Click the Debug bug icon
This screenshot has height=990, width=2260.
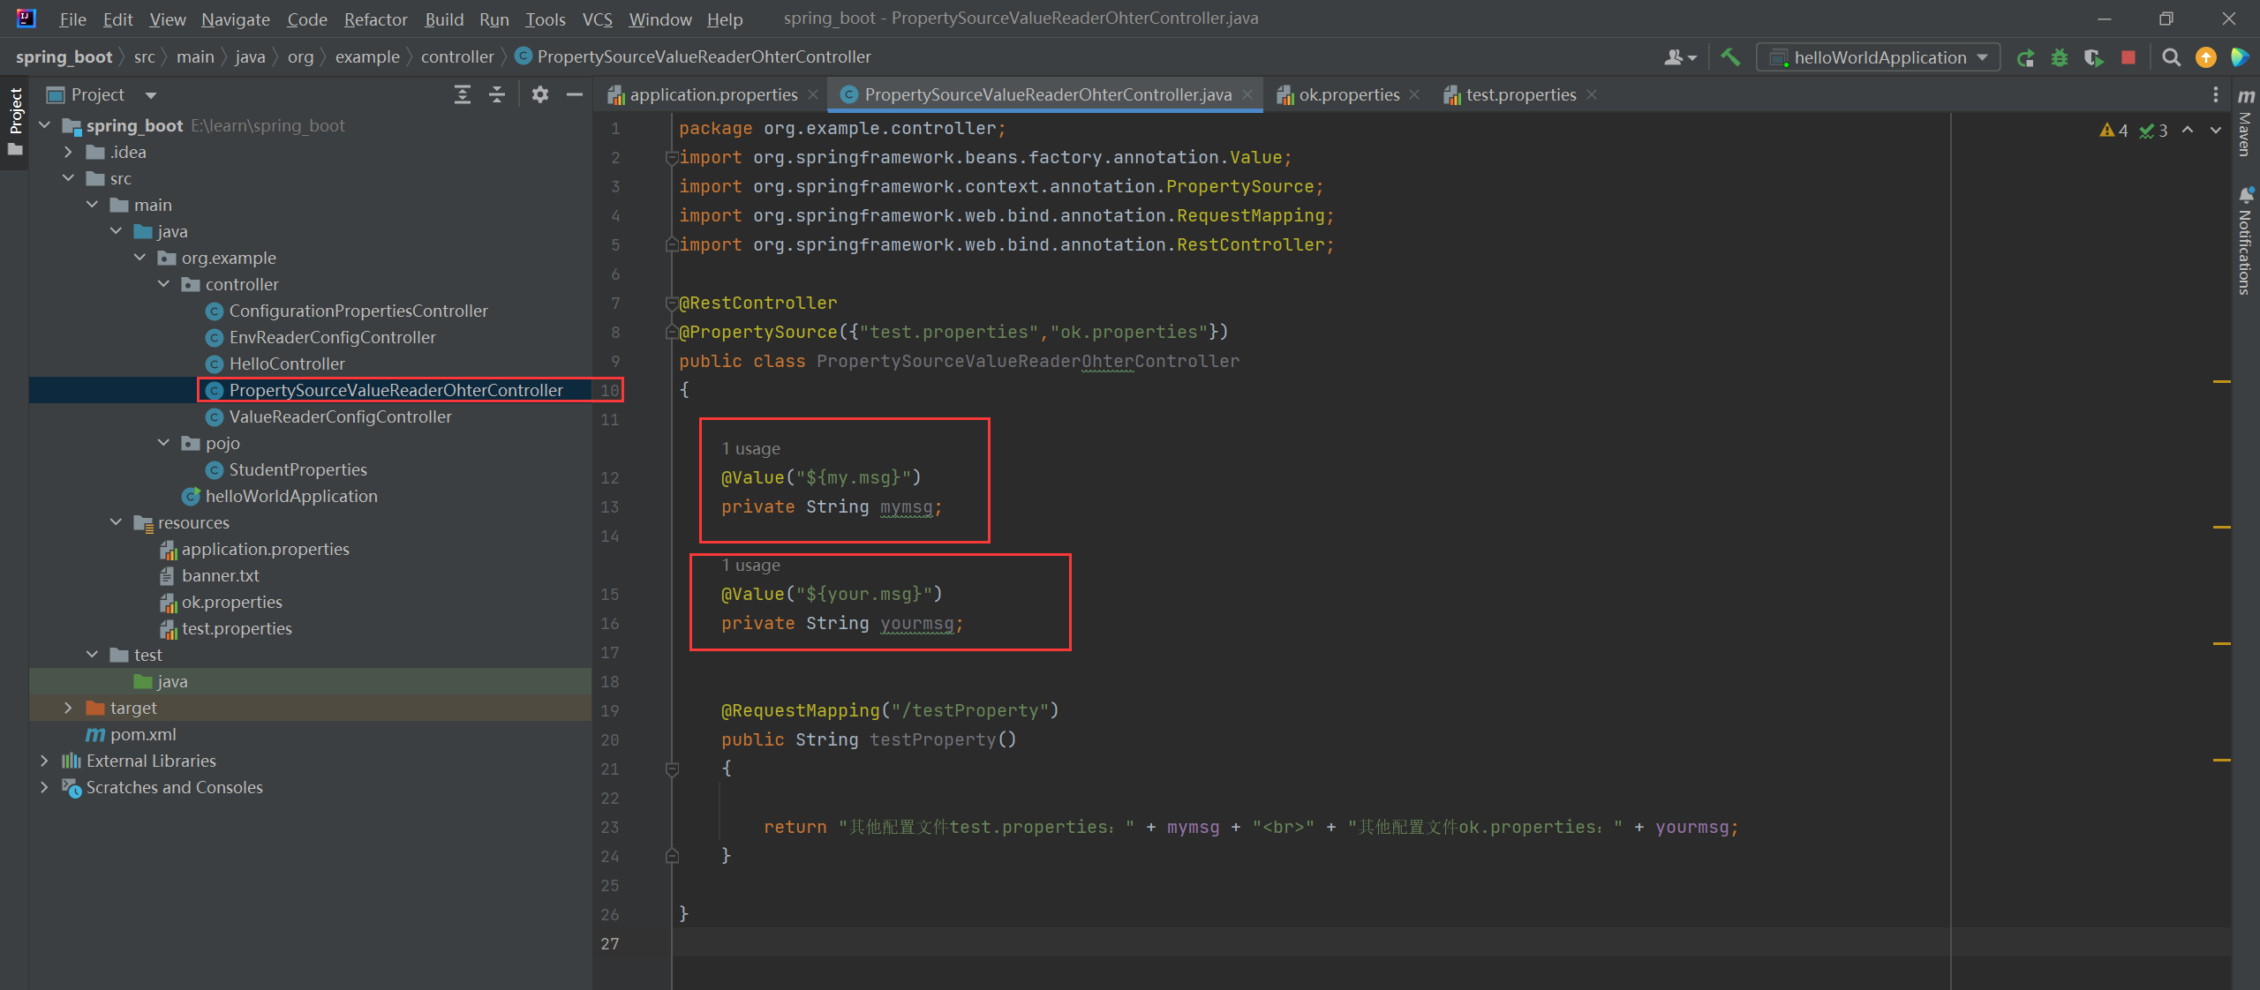click(2060, 57)
